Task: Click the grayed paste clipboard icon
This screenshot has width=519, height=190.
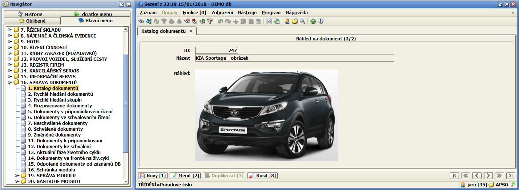Action: [x=251, y=21]
